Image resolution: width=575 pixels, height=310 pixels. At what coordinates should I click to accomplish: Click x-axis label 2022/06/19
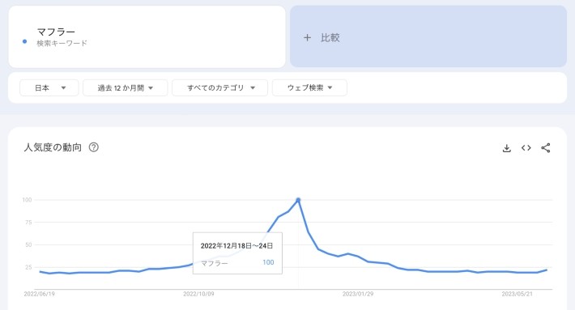[39, 294]
